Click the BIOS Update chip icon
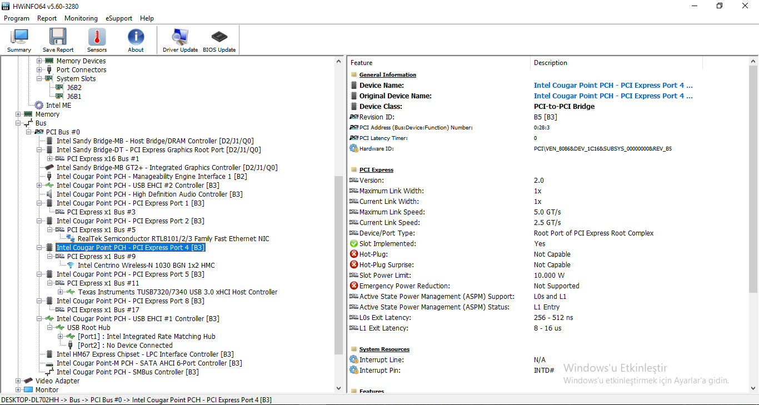This screenshot has width=759, height=405. [x=219, y=37]
